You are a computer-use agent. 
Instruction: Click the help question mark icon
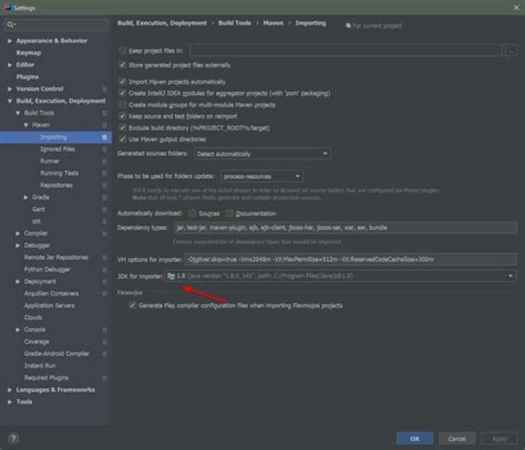13,438
